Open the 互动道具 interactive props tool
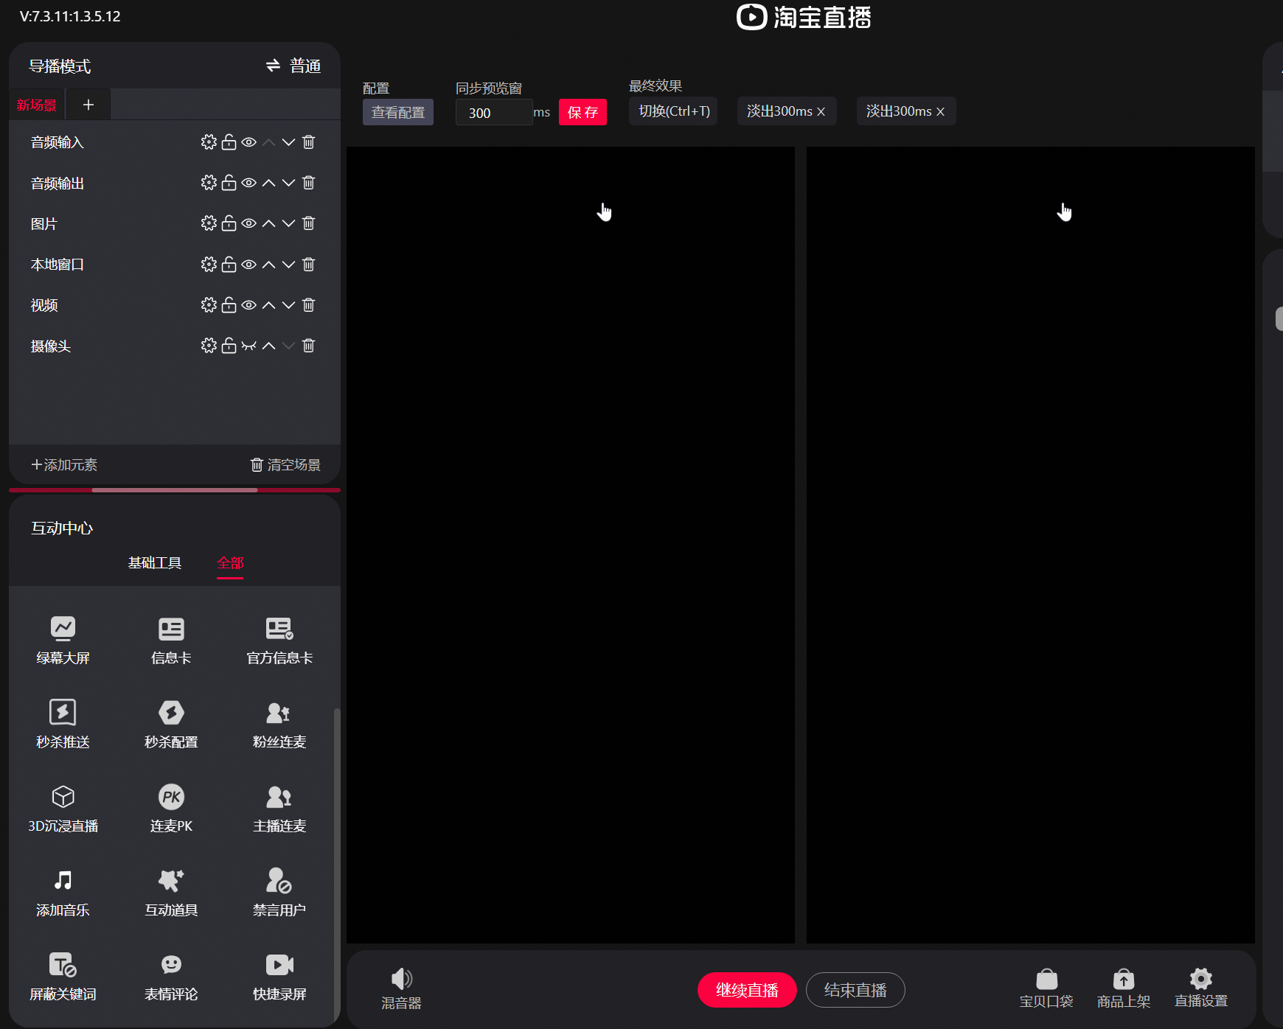 click(x=171, y=892)
